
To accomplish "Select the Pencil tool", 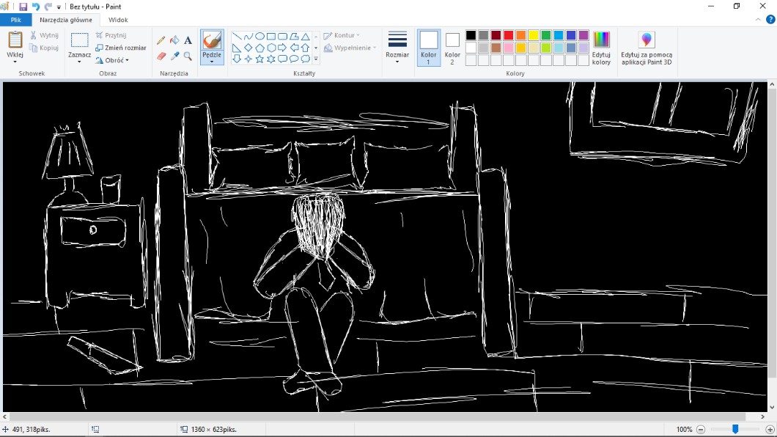I will [161, 40].
